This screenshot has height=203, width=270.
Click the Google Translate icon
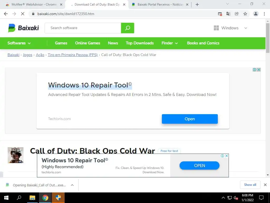[228, 14]
